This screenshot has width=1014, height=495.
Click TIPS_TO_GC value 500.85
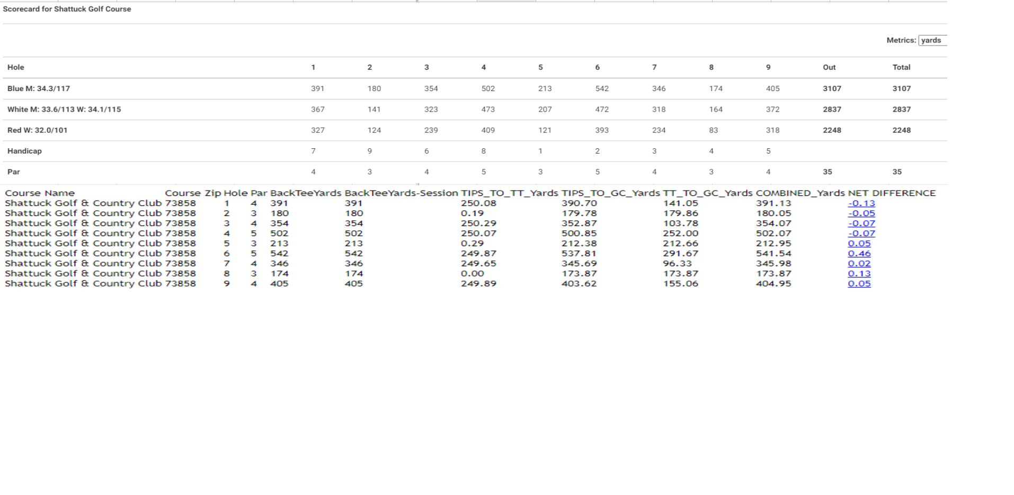click(579, 233)
